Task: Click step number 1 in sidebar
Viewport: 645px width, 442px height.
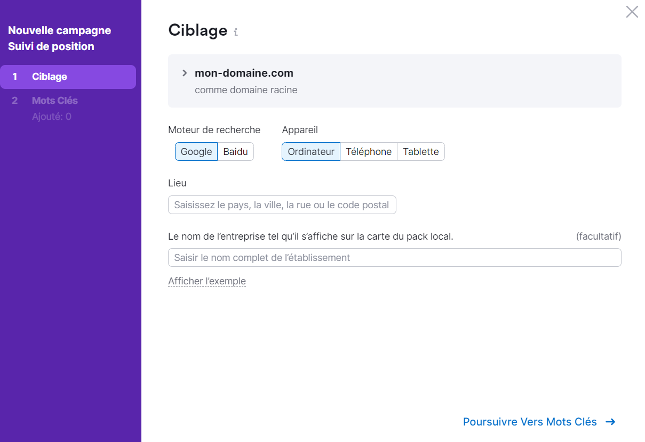Action: coord(15,77)
